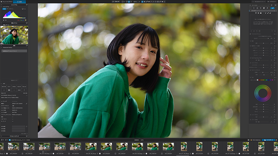Toggle the active corrections filter switch
The image size is (278, 156).
(x=275, y=5)
